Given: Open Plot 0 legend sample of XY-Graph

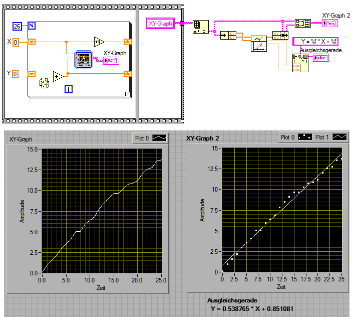Looking at the screenshot, I should coord(159,138).
